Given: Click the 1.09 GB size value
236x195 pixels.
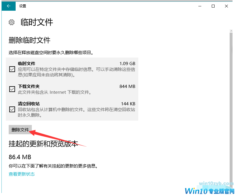Looking at the screenshot, I should [127, 63].
